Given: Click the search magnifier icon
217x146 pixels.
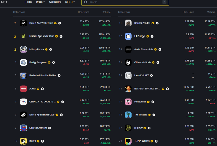Looking at the screenshot, I should (x=86, y=2).
